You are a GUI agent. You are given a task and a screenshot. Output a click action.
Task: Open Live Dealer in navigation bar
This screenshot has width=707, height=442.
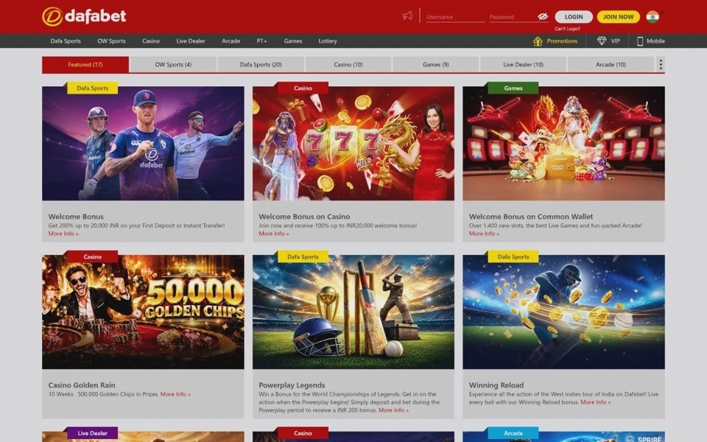[x=191, y=41]
